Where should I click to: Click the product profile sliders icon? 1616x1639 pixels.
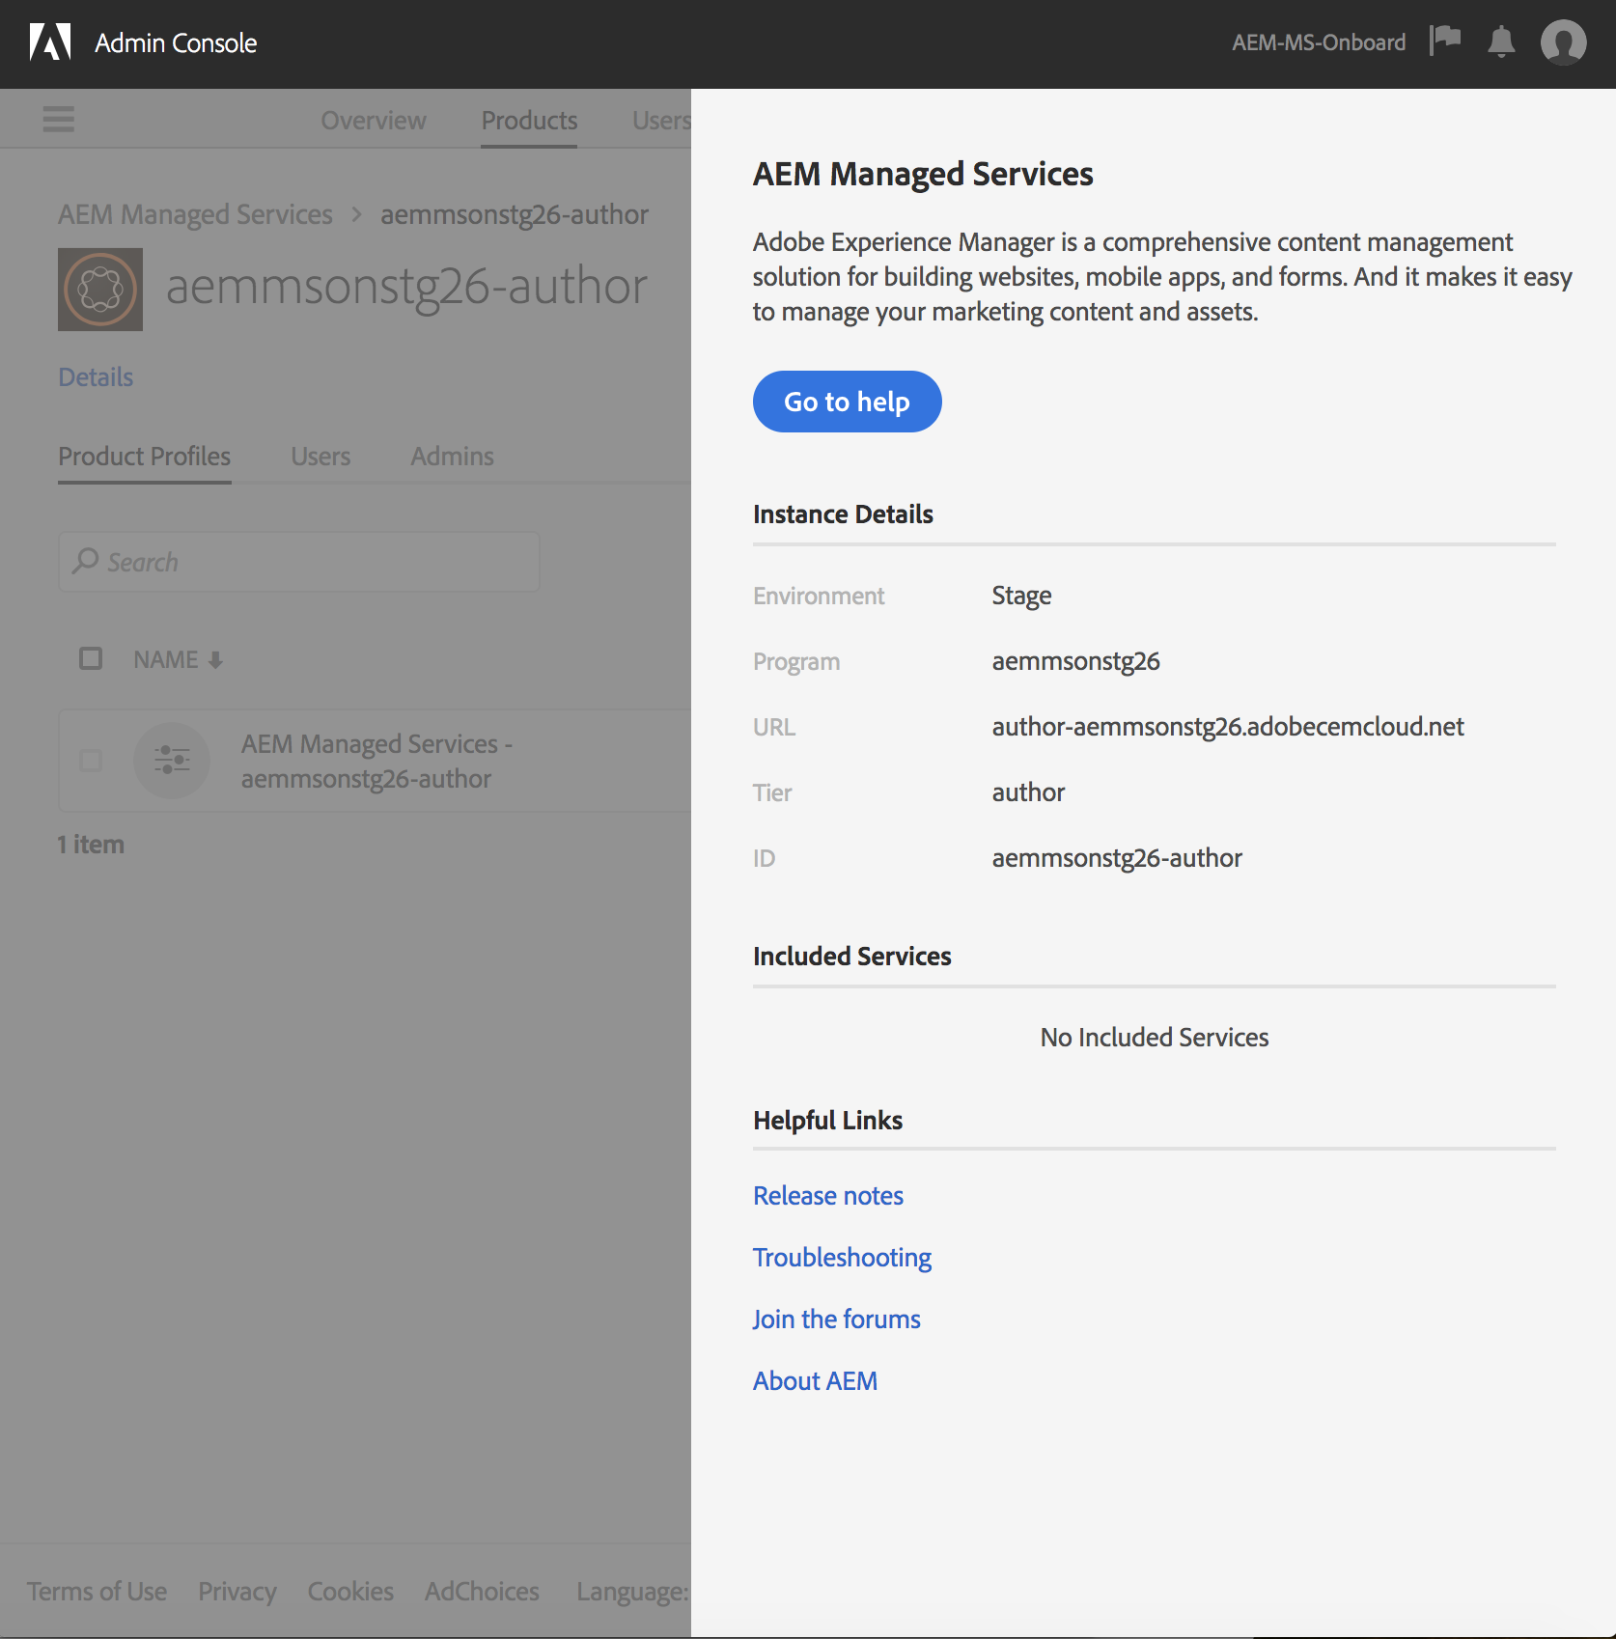(x=172, y=761)
